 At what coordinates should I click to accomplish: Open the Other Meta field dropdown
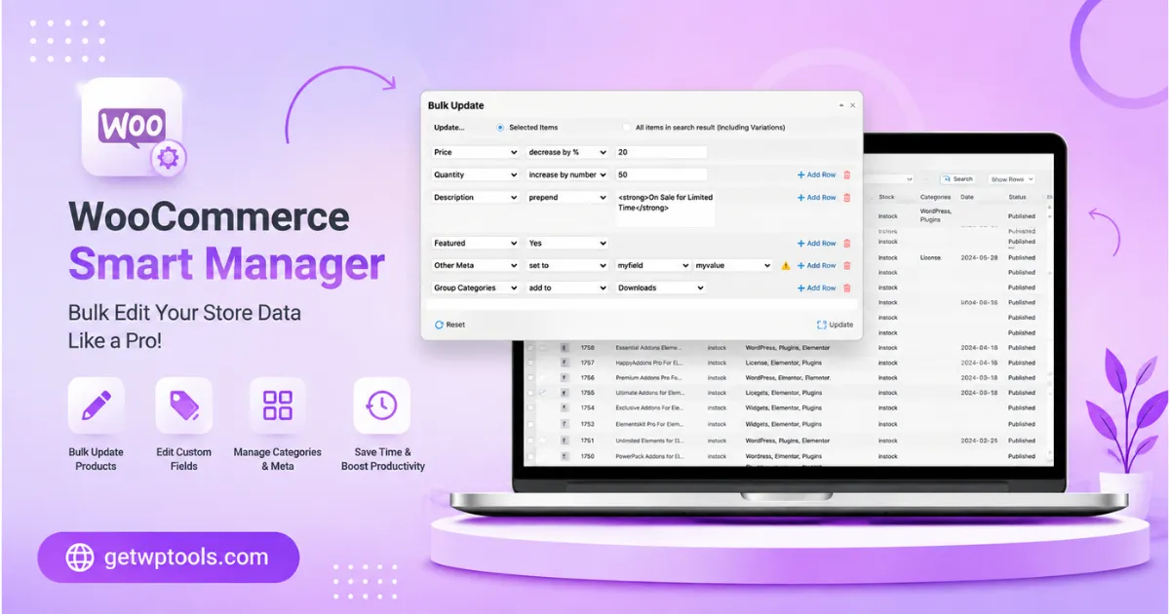click(x=476, y=265)
